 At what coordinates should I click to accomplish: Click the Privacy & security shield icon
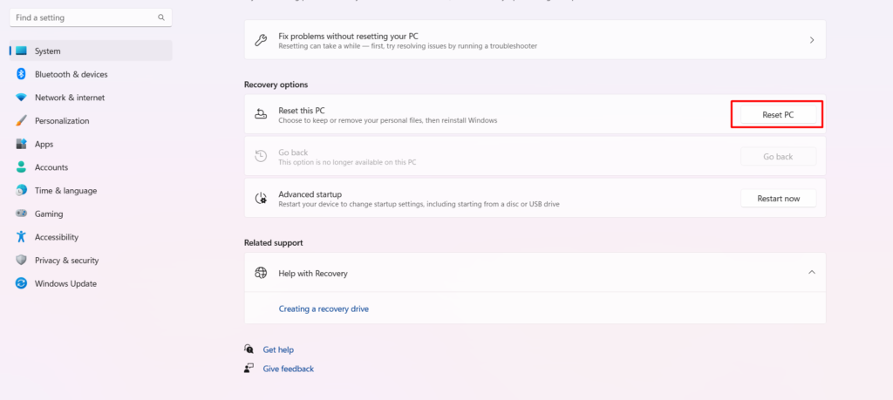(x=21, y=261)
